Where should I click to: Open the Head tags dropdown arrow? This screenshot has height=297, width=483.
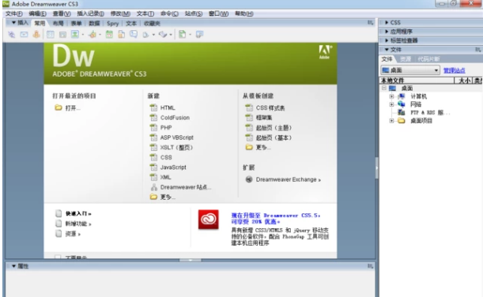coord(153,35)
